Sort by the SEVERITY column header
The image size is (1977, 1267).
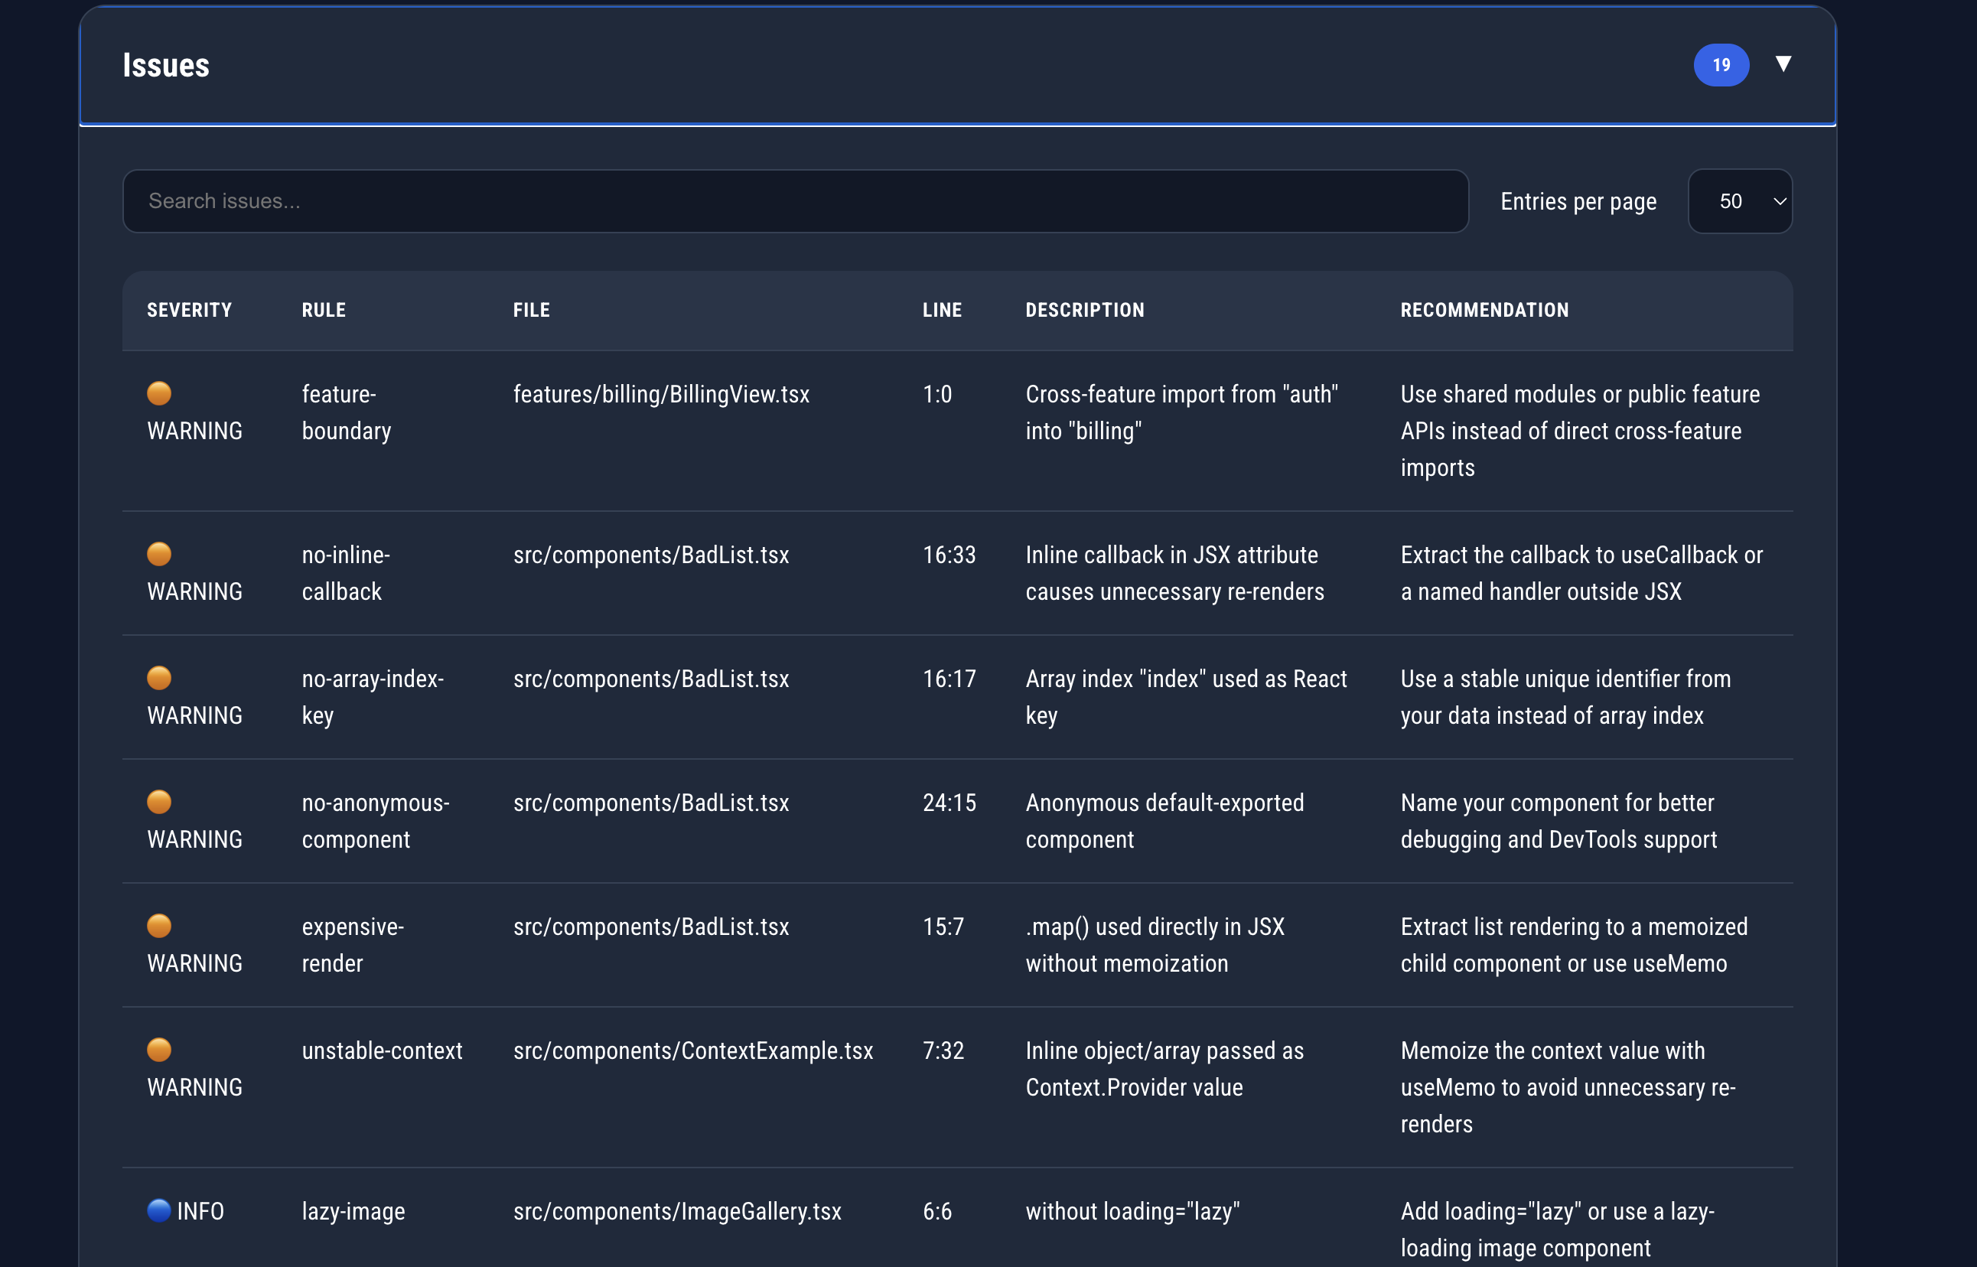pyautogui.click(x=189, y=310)
